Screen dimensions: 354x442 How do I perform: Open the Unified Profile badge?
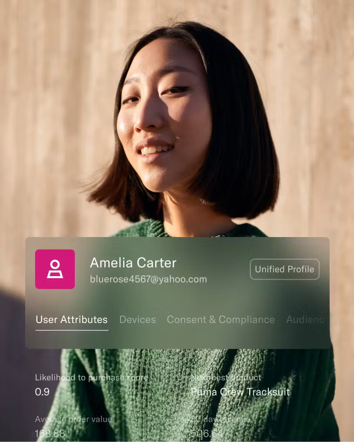[x=284, y=269]
